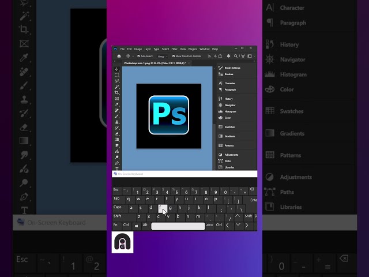
Task: Select the Pen tool
Action: pyautogui.click(x=116, y=163)
